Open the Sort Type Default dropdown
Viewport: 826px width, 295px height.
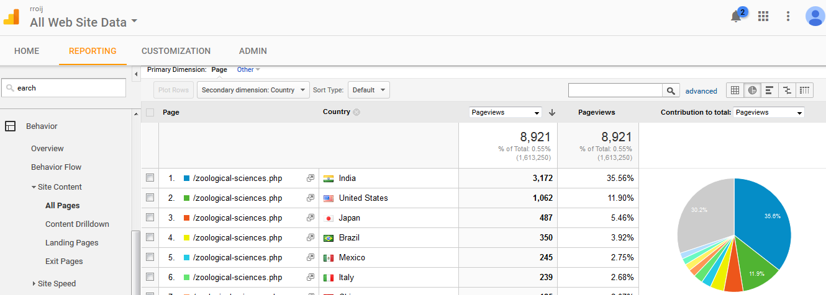(368, 90)
